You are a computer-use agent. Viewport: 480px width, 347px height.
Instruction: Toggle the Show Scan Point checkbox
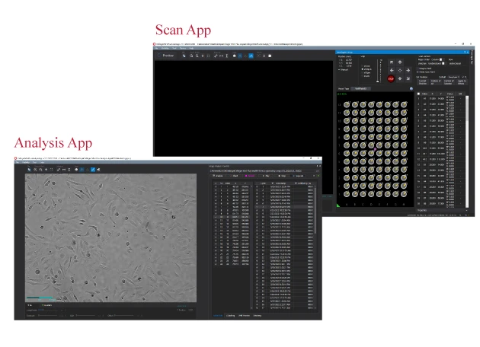(418, 72)
